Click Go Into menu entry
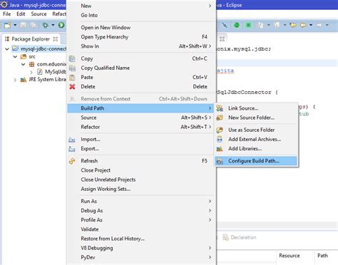 pyautogui.click(x=140, y=15)
